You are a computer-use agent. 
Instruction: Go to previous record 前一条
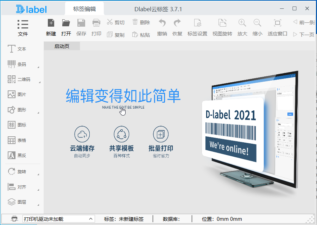coord(304,22)
